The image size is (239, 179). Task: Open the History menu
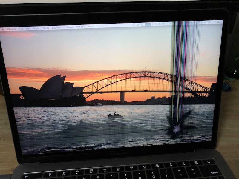tap(45, 28)
